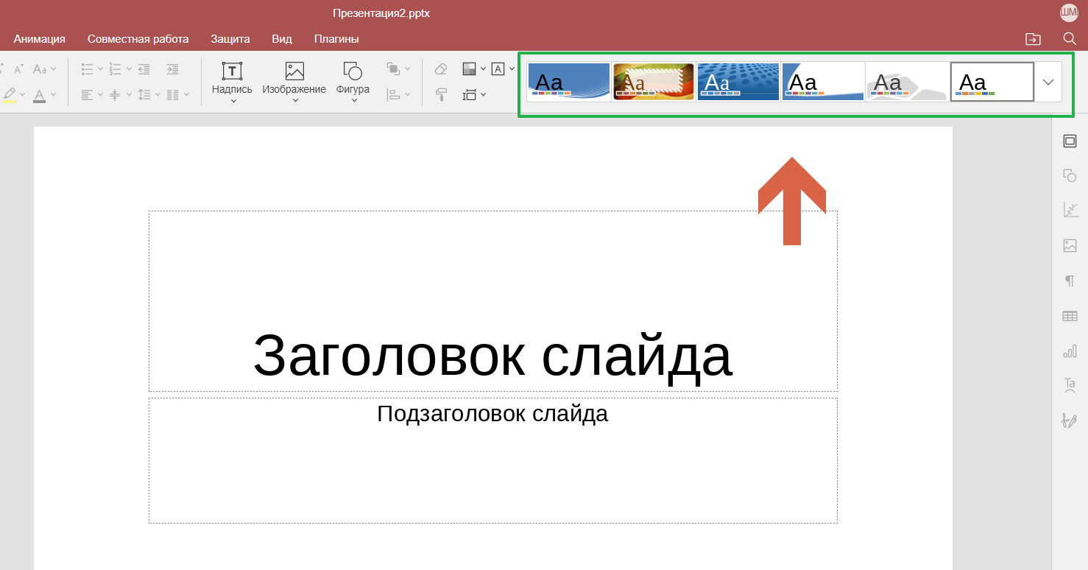
Task: Open paragraph settings in right sidebar
Action: pos(1070,281)
